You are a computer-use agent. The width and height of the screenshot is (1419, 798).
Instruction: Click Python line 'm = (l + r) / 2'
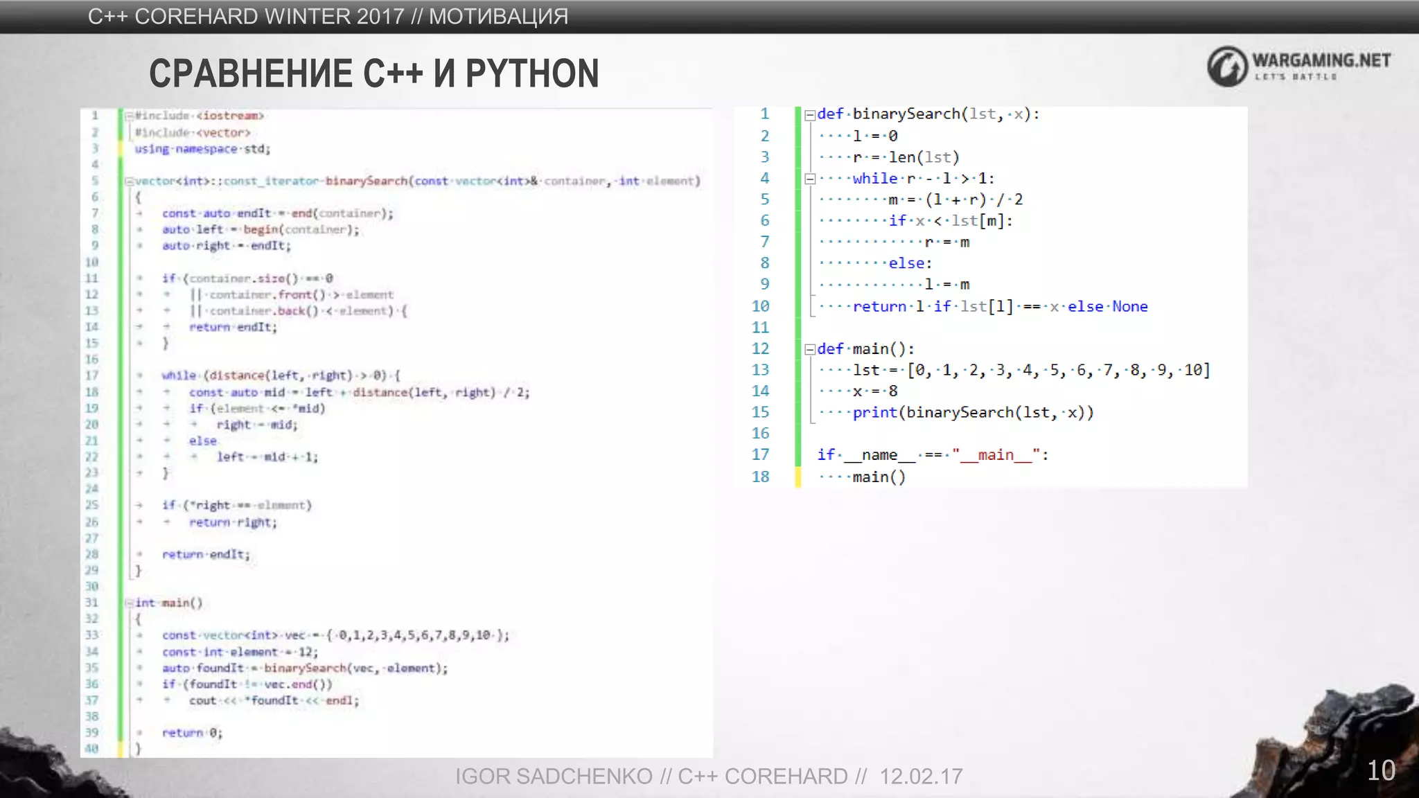tap(955, 199)
